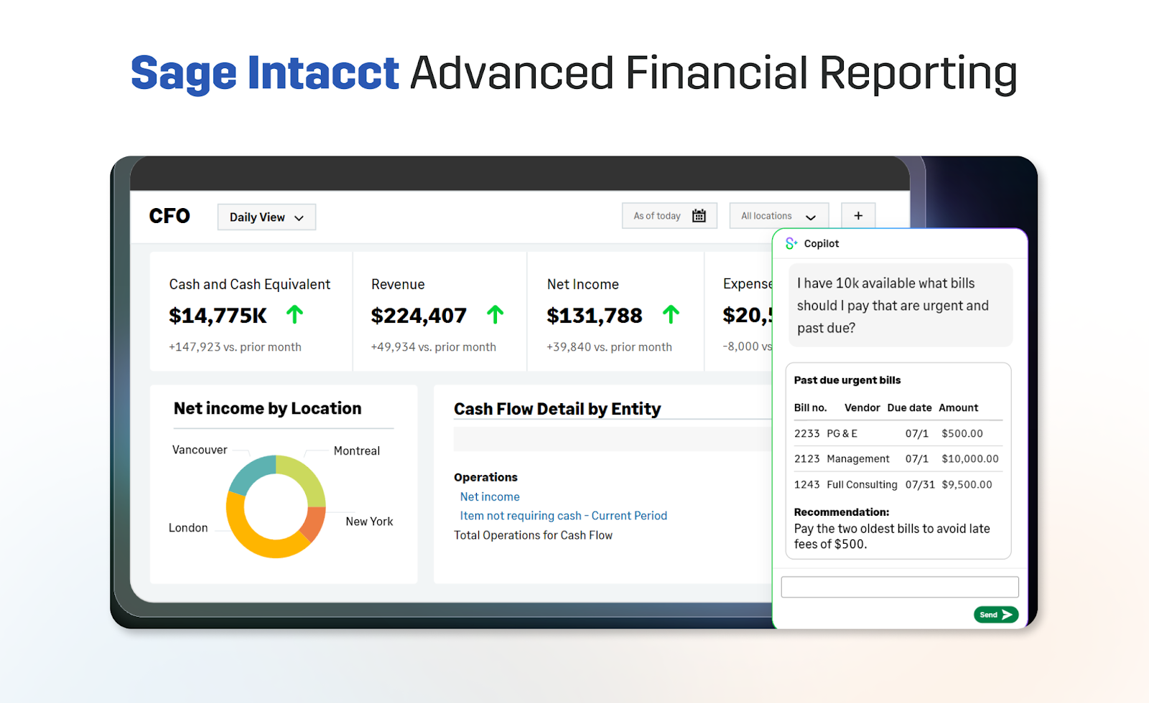1149x703 pixels.
Task: Open the All locations dropdown
Action: click(778, 215)
